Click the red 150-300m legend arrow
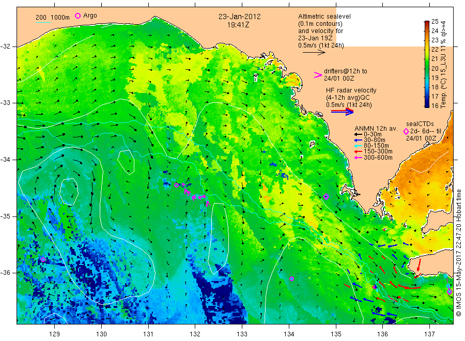The height and width of the screenshot is (341, 465). pos(358,152)
